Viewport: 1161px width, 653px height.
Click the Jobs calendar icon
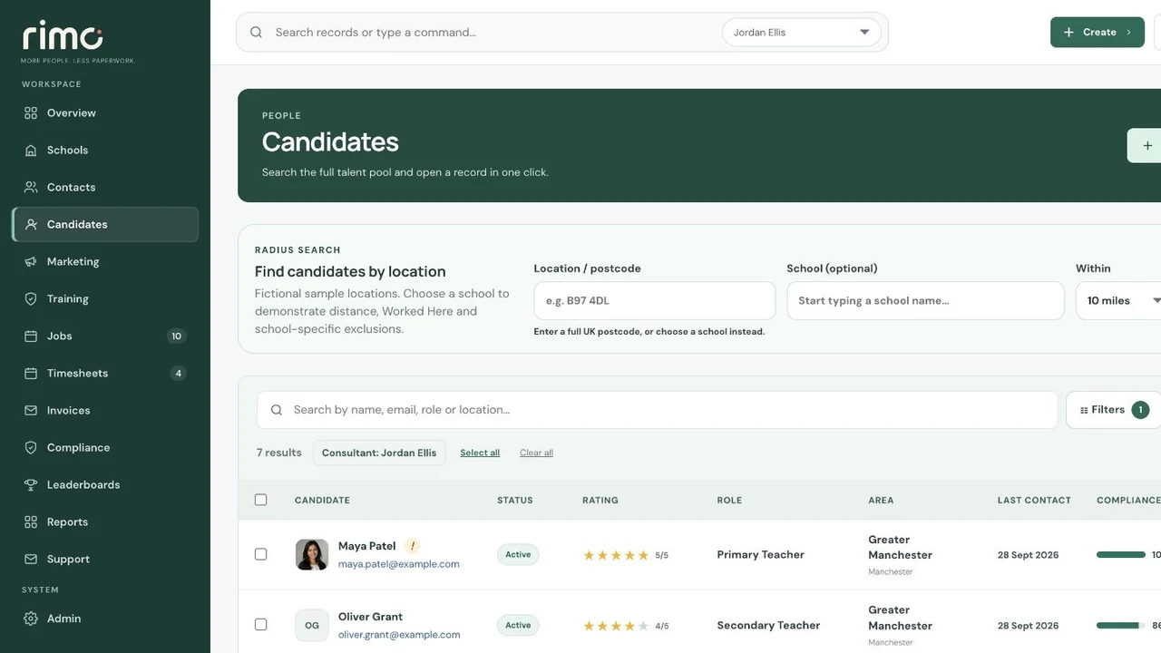31,336
